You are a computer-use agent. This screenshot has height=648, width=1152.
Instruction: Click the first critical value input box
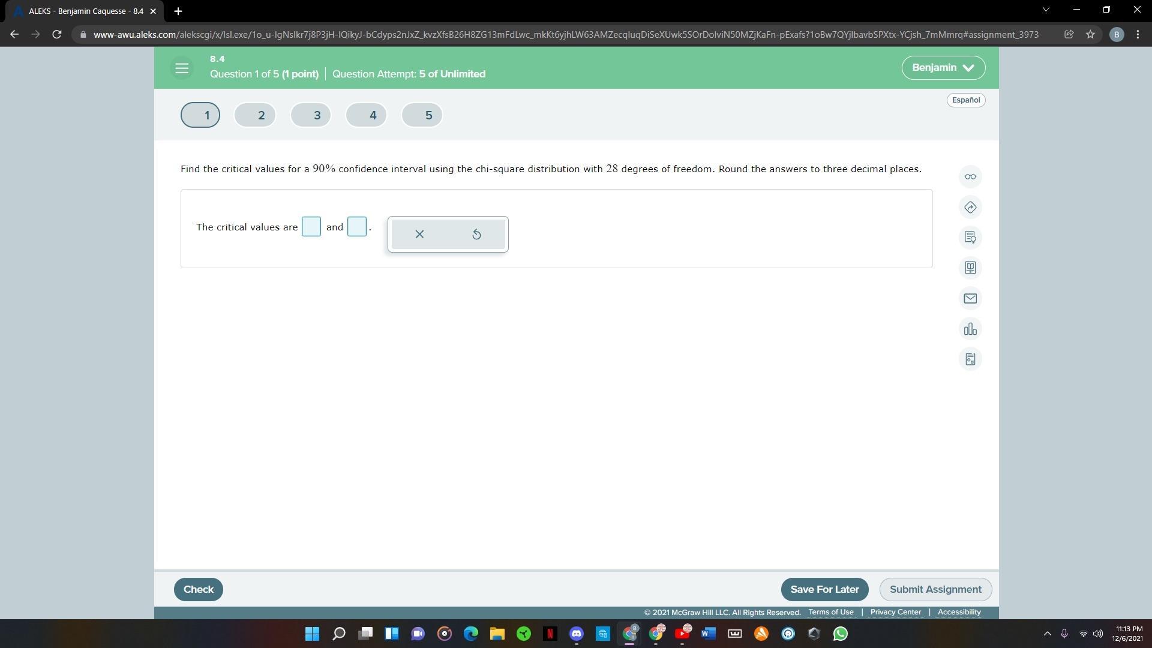coord(311,227)
